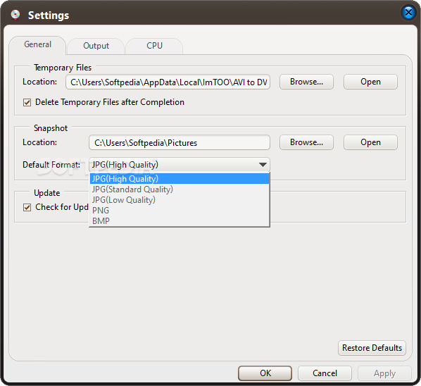Toggle the Check for Updates checkbox

pyautogui.click(x=27, y=207)
